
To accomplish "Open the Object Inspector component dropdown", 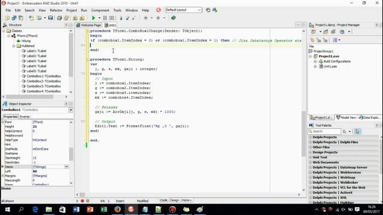I will 71,110.
